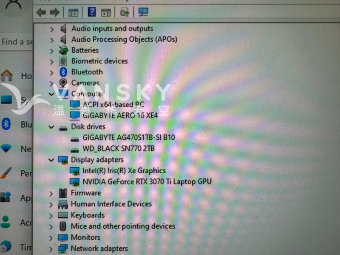Select the WD_BLACK SN770 2TB drive
The width and height of the screenshot is (340, 255).
[x=118, y=149]
